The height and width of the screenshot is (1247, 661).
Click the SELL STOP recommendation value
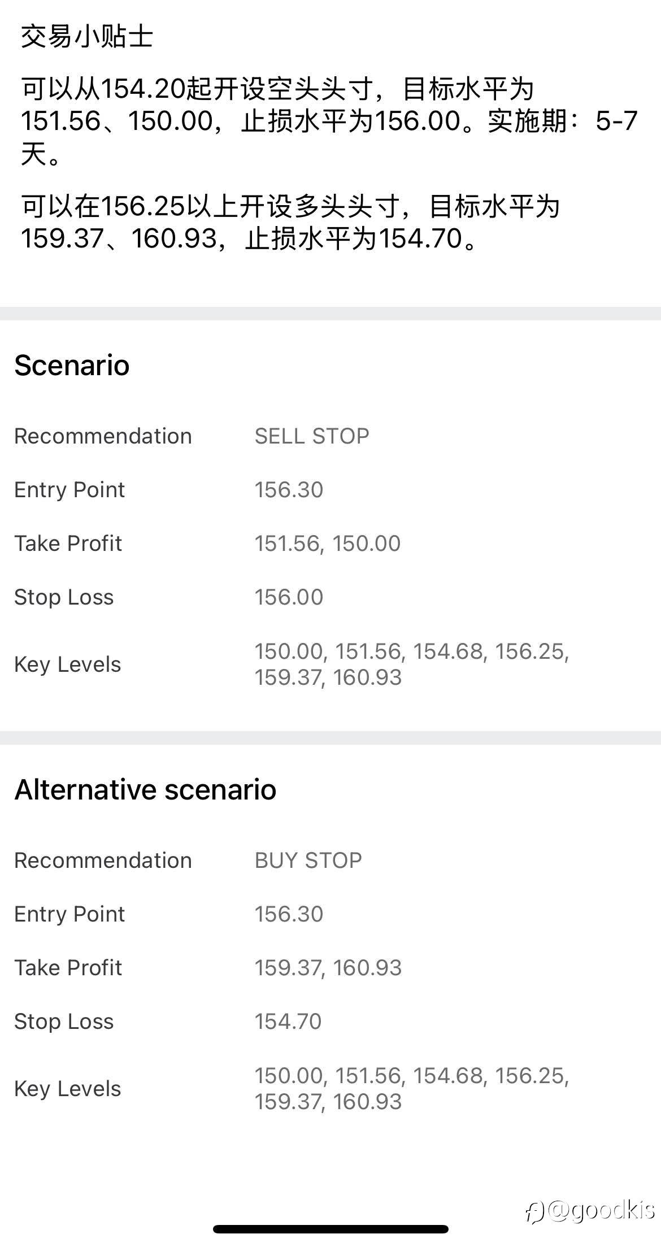pyautogui.click(x=312, y=436)
